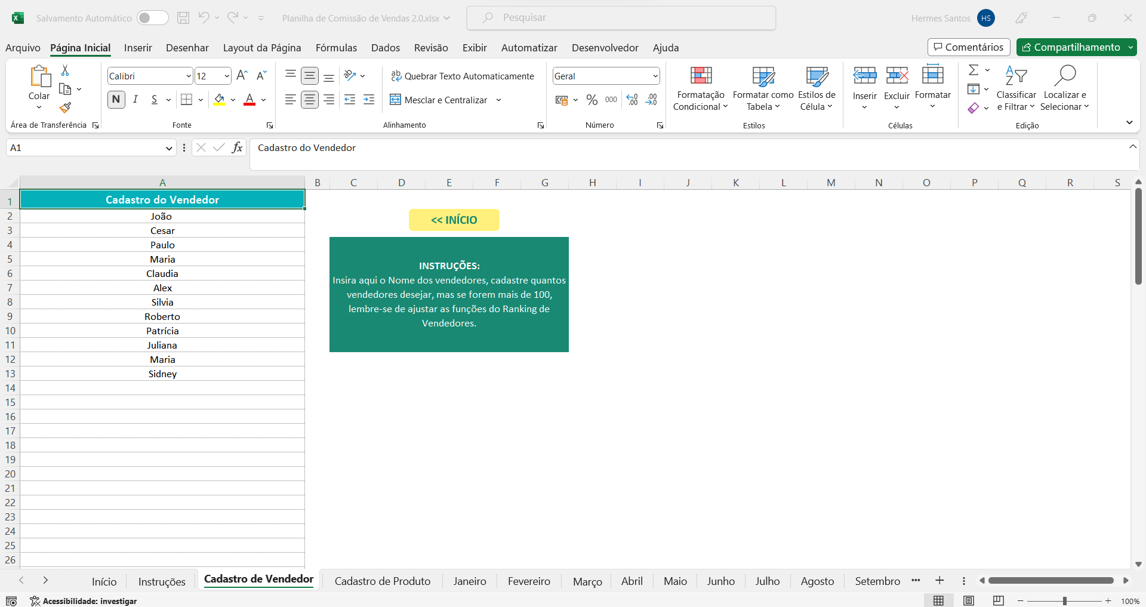This screenshot has height=607, width=1146.
Task: Open the Geral number format dropdown
Action: (x=655, y=76)
